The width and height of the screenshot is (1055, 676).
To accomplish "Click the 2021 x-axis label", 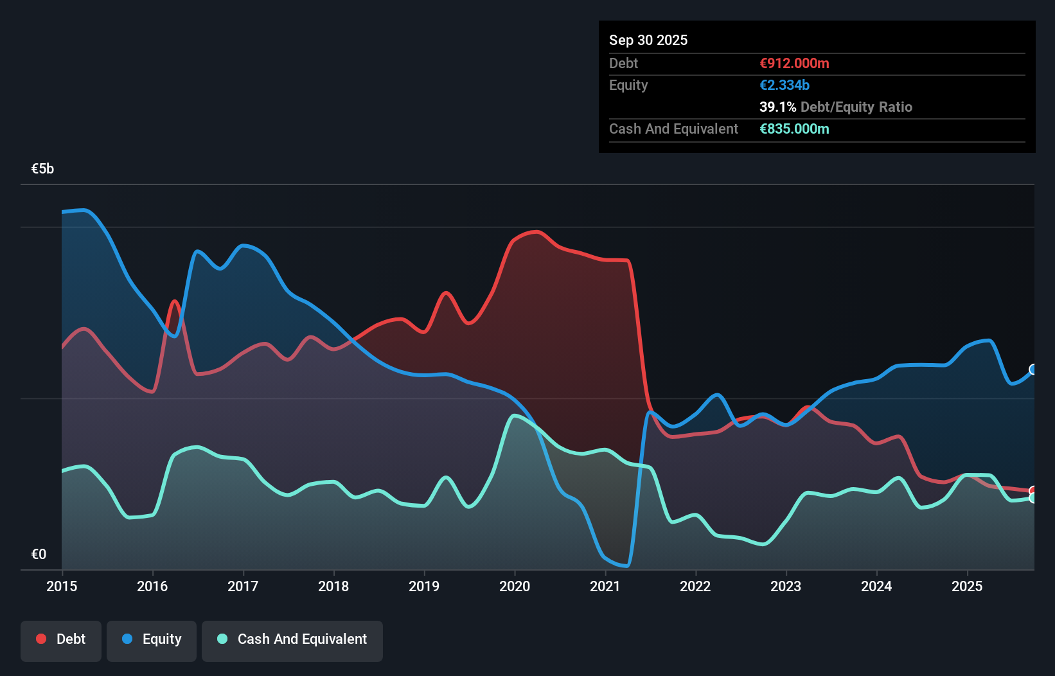I will click(605, 586).
